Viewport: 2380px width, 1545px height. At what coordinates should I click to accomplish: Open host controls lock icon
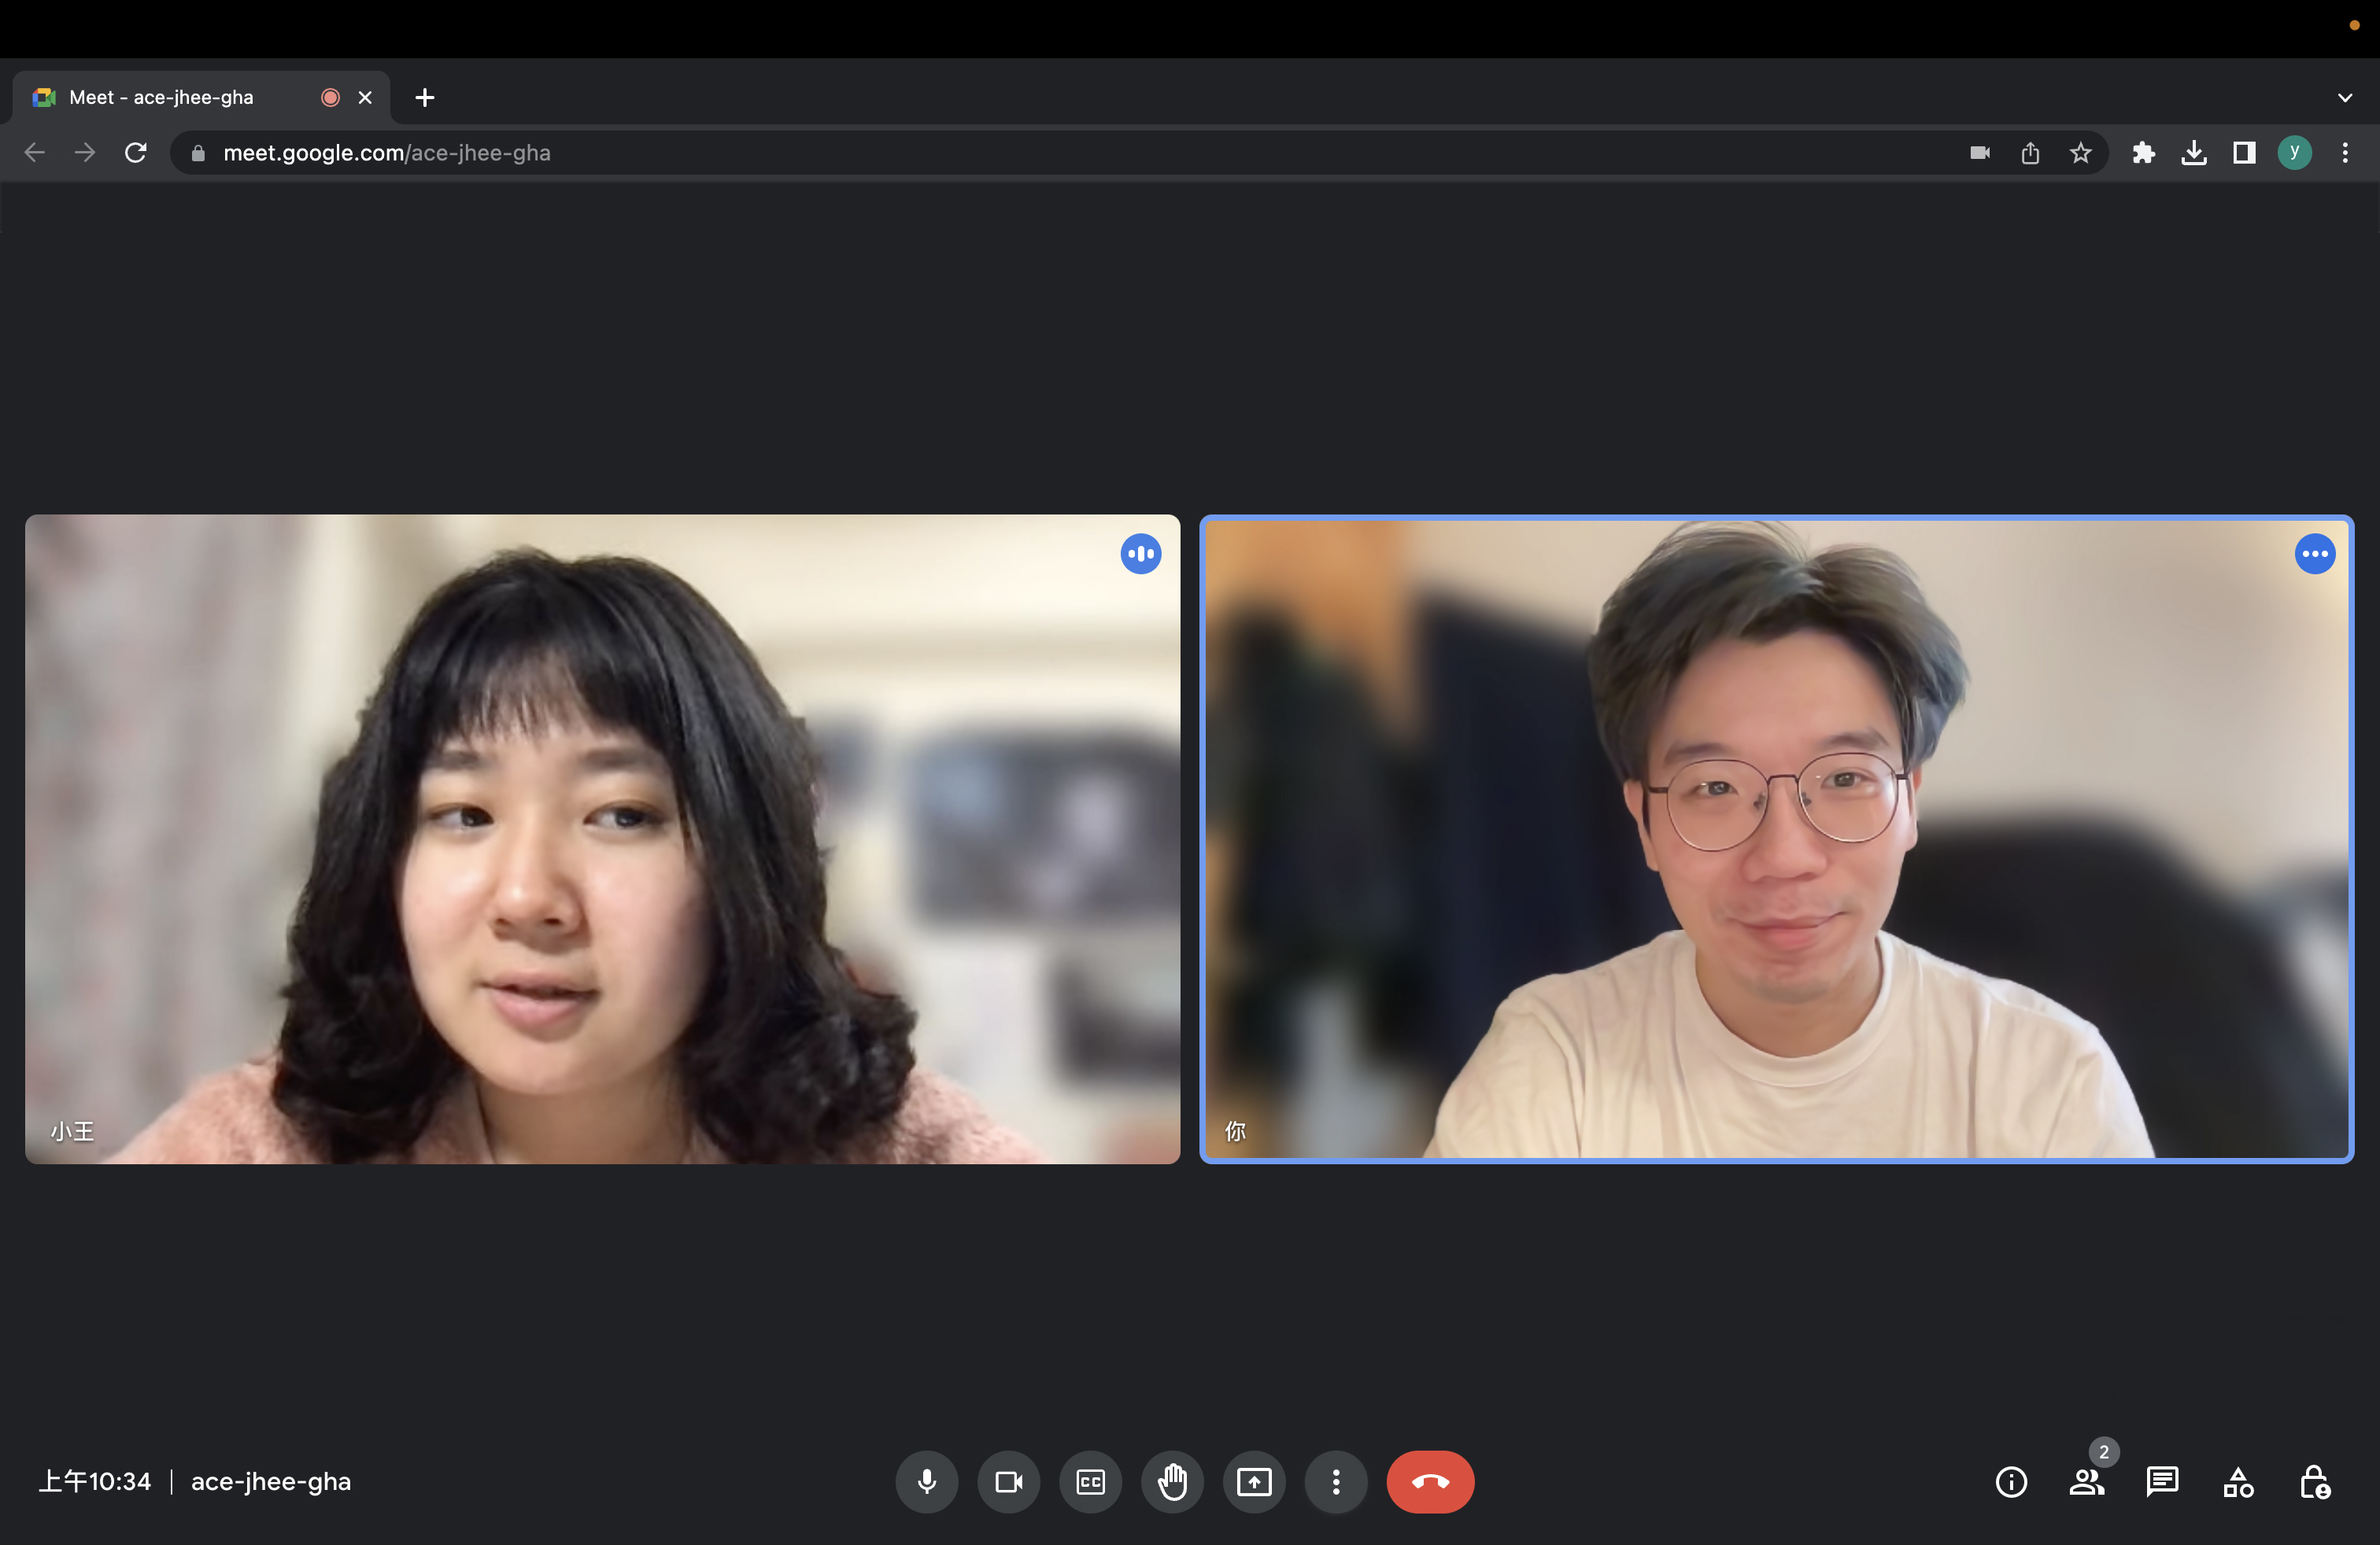coord(2314,1481)
